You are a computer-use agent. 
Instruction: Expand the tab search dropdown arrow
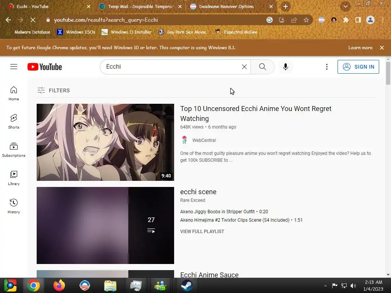click(345, 7)
